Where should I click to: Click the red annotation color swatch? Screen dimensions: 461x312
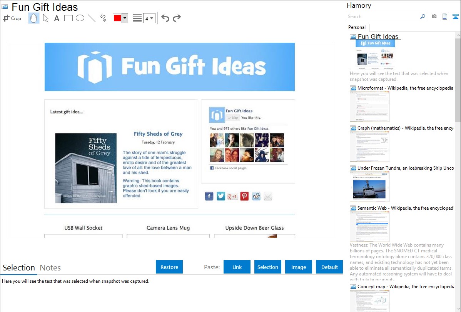click(117, 18)
